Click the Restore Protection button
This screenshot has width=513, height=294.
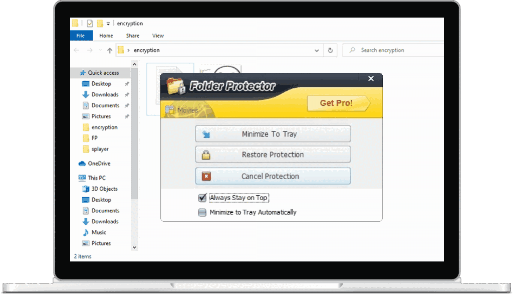(273, 155)
